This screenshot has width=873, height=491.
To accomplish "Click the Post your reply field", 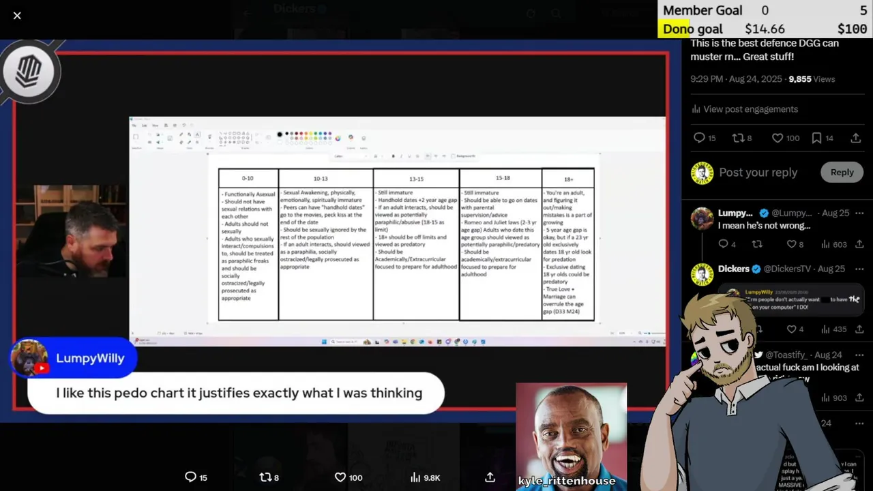I will click(x=758, y=173).
